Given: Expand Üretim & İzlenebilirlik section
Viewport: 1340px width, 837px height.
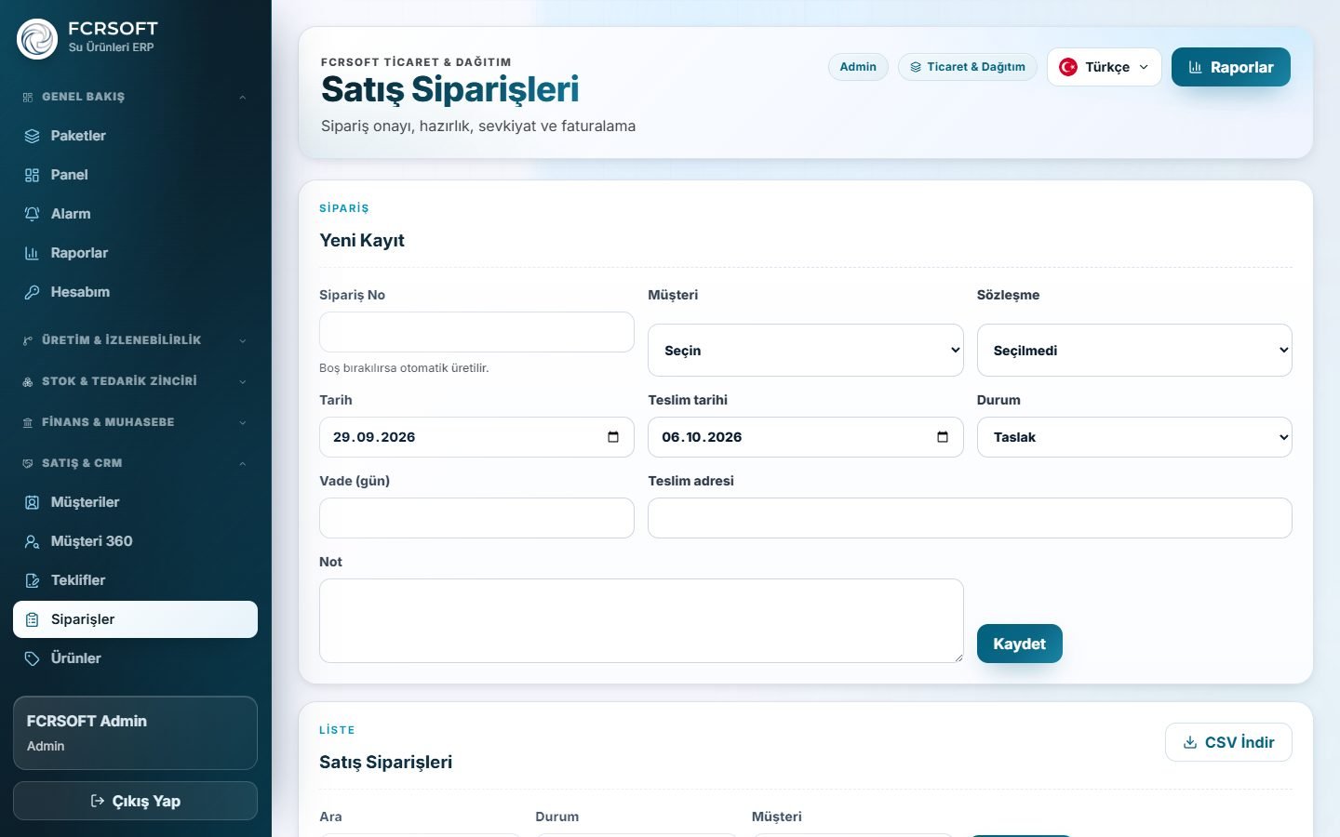Looking at the screenshot, I should [x=136, y=340].
